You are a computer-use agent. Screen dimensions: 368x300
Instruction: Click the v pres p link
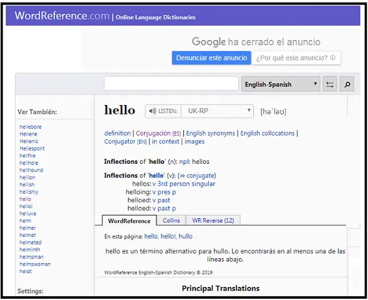[164, 192]
